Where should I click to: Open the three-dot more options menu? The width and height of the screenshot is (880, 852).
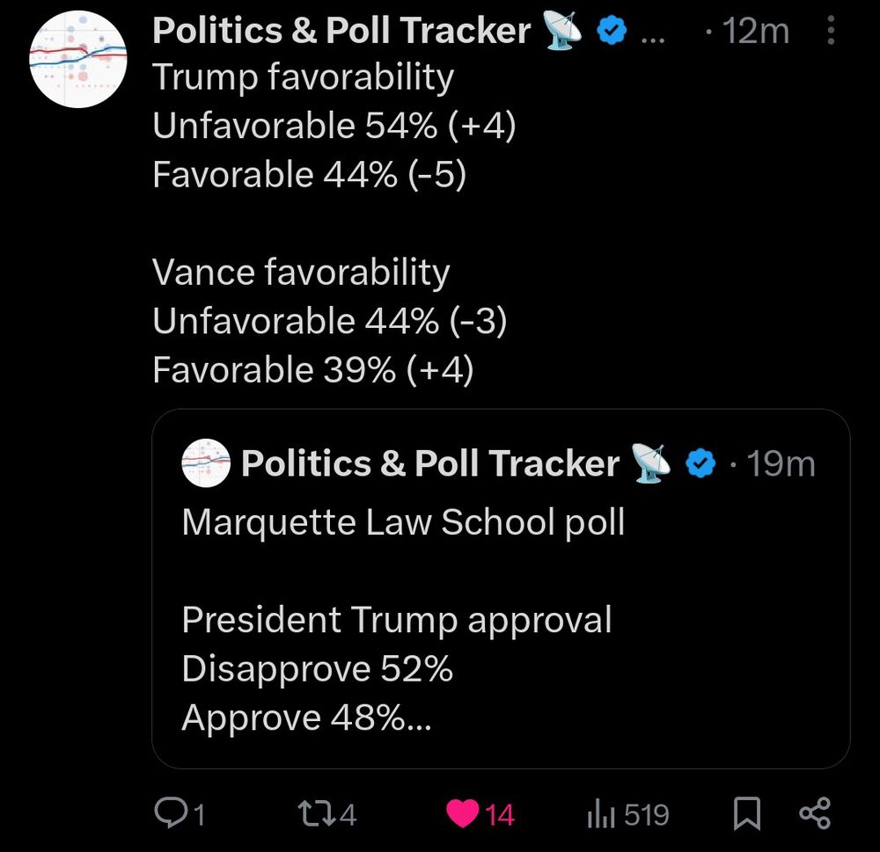[x=832, y=33]
